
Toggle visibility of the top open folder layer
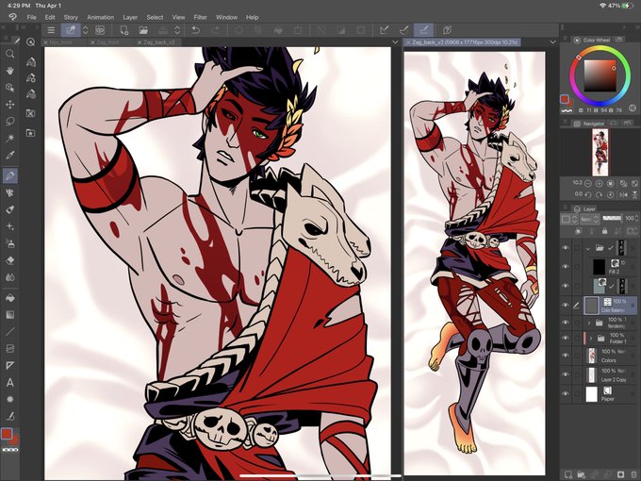click(x=566, y=247)
